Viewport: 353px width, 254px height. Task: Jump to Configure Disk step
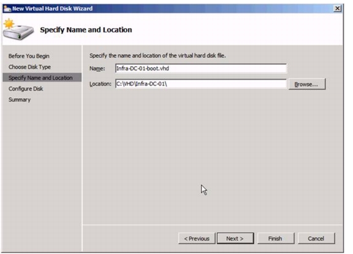tap(26, 89)
